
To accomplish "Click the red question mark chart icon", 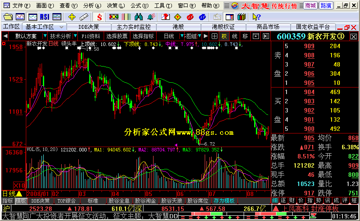I will pyautogui.click(x=165, y=17).
